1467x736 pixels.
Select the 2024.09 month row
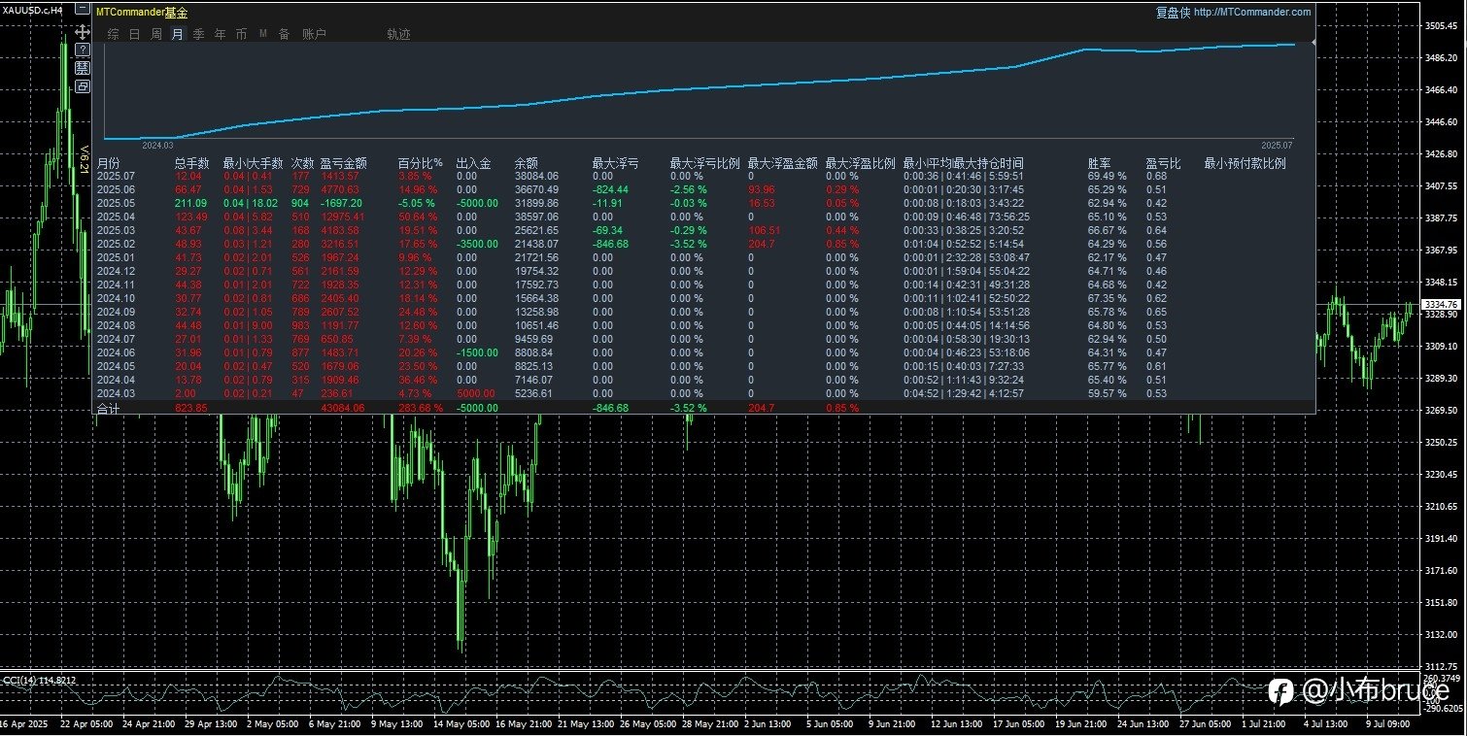pos(704,312)
